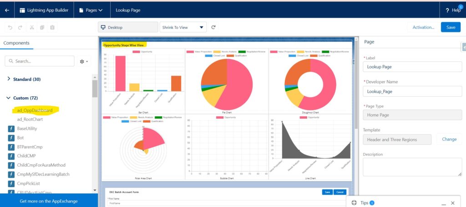Collapse the properties panel with side arrow
Image resolution: width=466 pixels, height=207 pixels.
click(464, 47)
